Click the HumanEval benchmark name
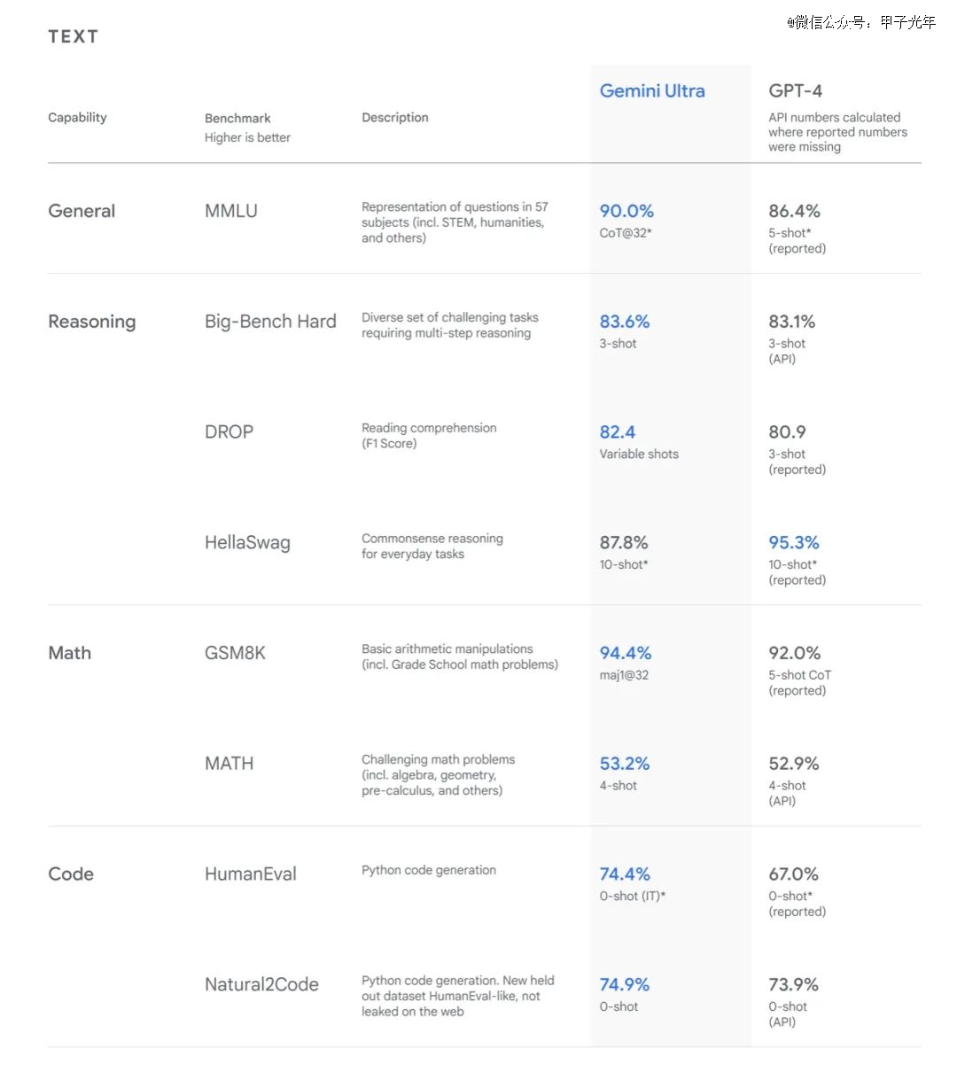This screenshot has height=1072, width=957. [251, 874]
